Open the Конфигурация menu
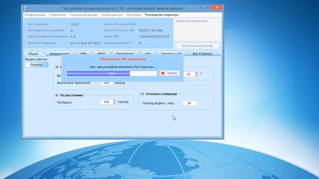 tap(35, 15)
